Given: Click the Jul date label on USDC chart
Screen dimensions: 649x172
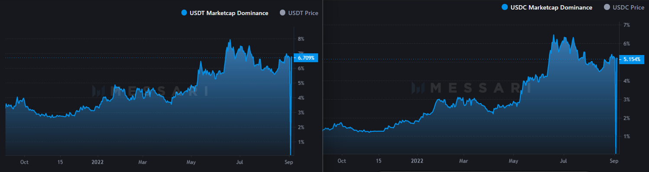Looking at the screenshot, I should point(564,161).
